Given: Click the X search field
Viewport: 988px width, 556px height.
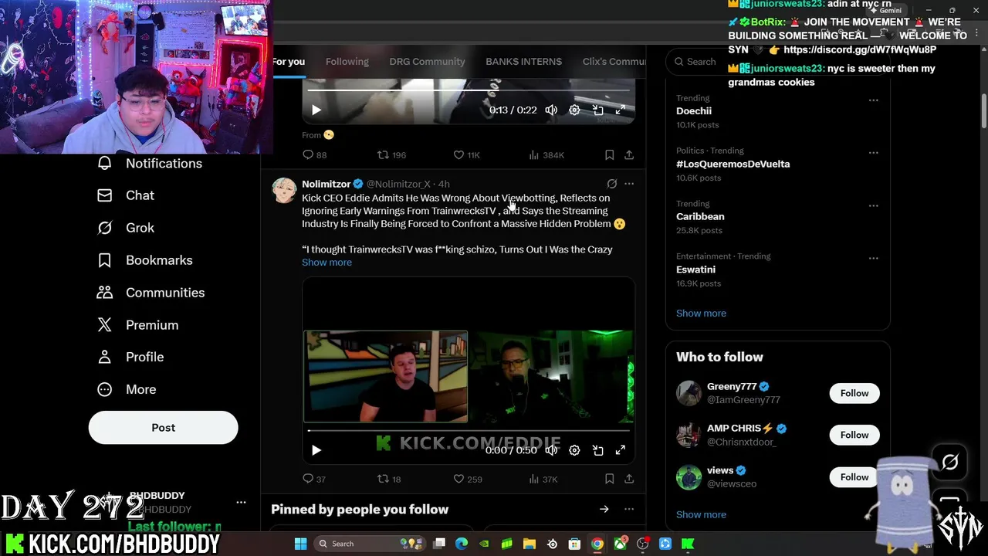Looking at the screenshot, I should 777,62.
